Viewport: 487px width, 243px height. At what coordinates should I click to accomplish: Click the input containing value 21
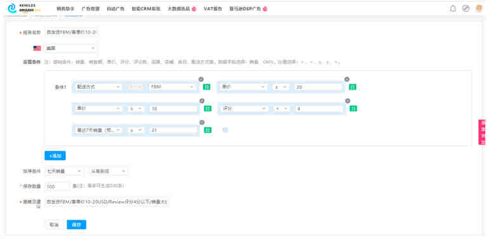(173, 130)
